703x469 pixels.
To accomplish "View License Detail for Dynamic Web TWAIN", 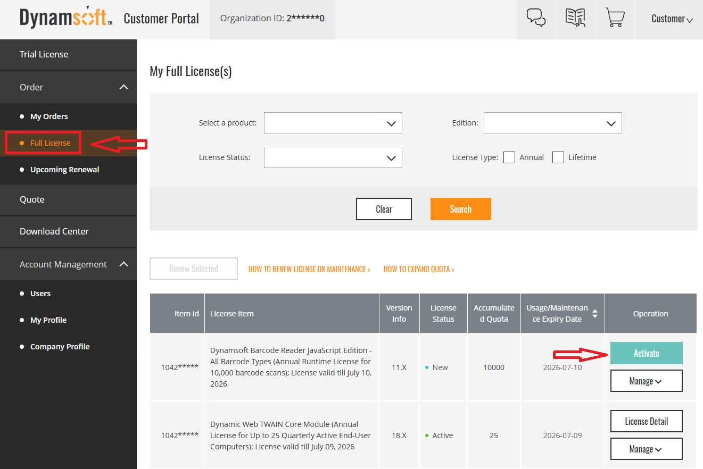I will coord(646,421).
